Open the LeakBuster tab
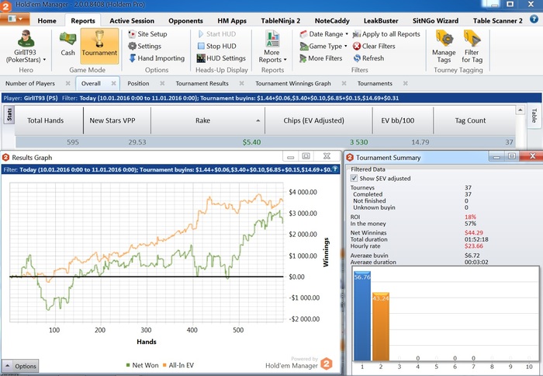Image resolution: width=543 pixels, height=376 pixels. (381, 21)
